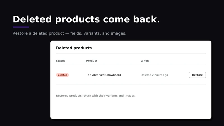
Task: Select the Status column header
Action: click(x=60, y=61)
